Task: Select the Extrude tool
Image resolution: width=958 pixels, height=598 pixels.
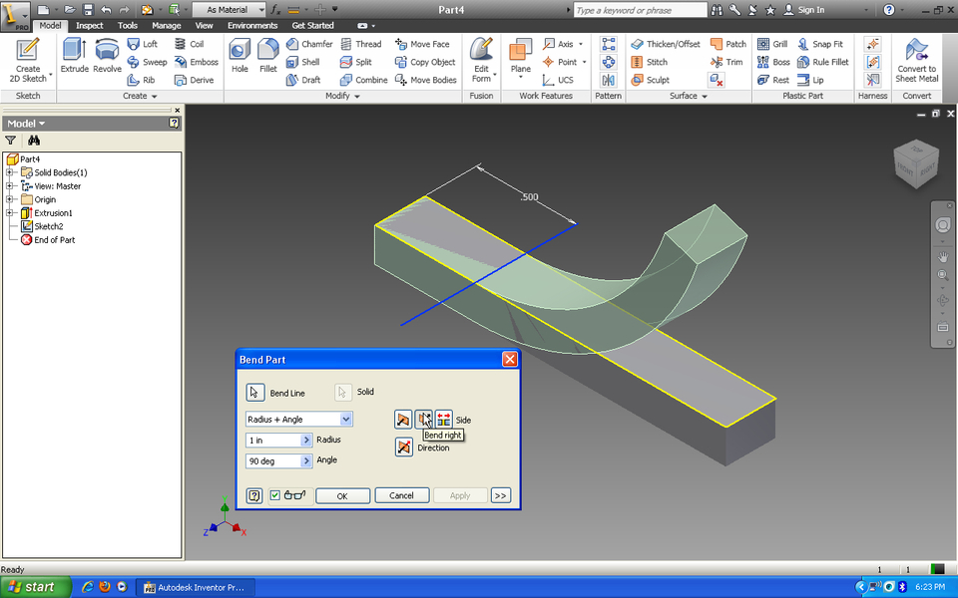Action: click(75, 52)
